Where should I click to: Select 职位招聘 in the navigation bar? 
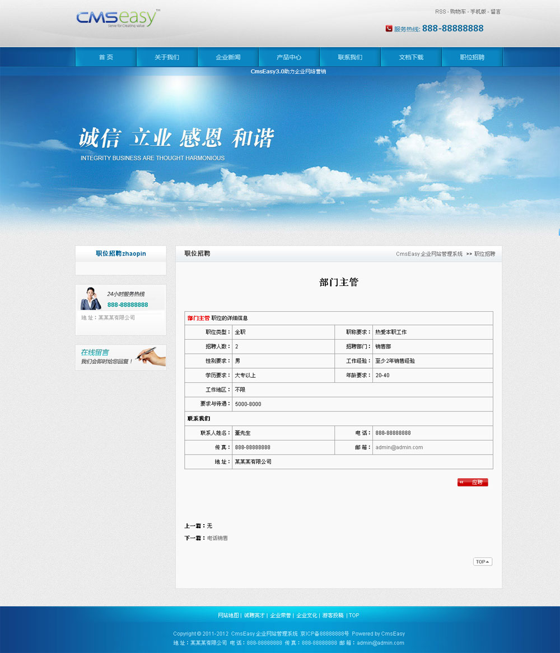472,57
